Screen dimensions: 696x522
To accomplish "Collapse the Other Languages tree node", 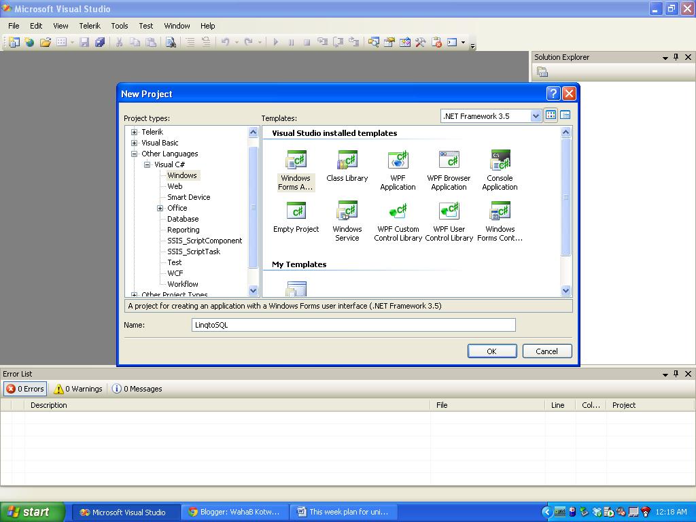I will [x=134, y=154].
